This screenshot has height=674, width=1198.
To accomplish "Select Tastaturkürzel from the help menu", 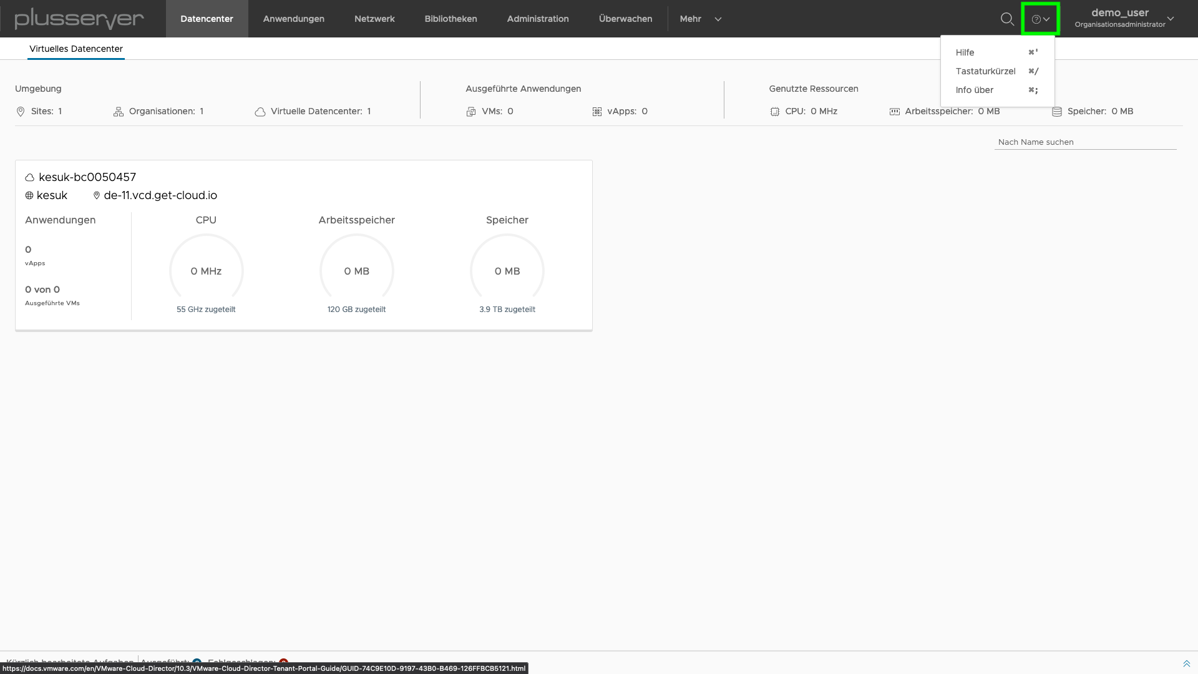I will (986, 71).
